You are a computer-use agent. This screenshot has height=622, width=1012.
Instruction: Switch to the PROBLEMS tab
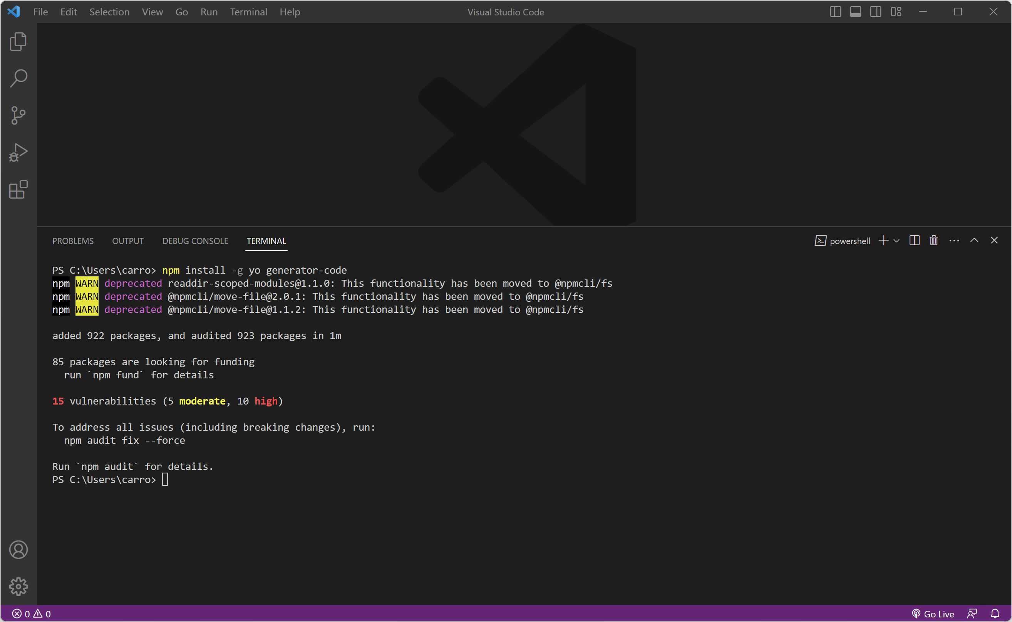point(73,241)
